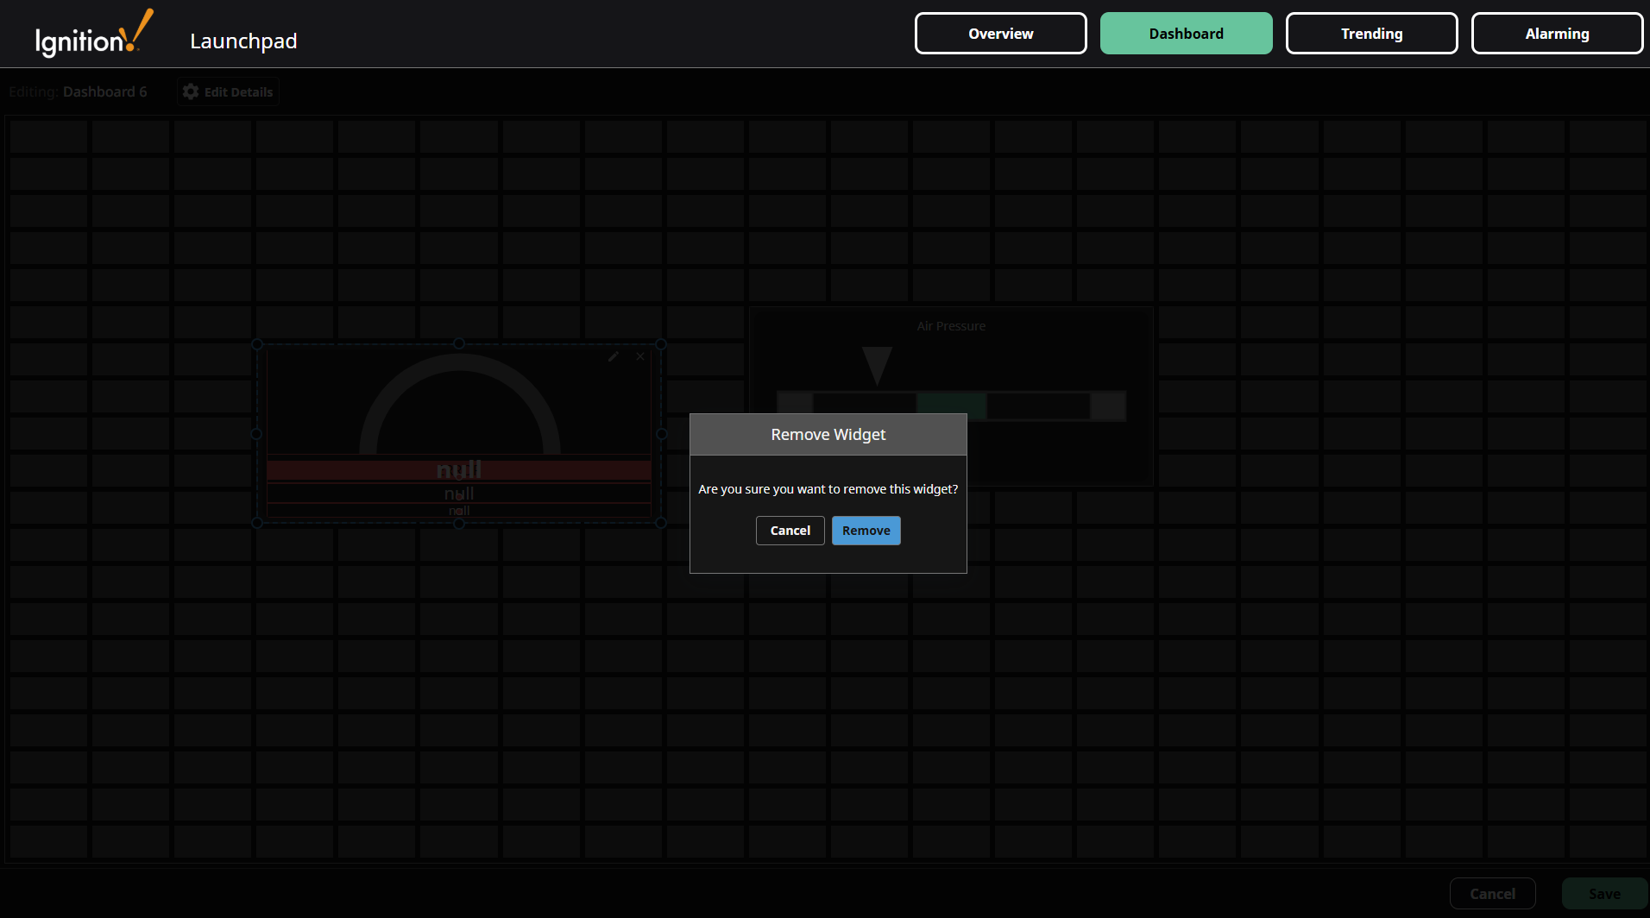Screen dimensions: 1650x918
Task: Click Remove to confirm widget deletion
Action: pyautogui.click(x=866, y=530)
